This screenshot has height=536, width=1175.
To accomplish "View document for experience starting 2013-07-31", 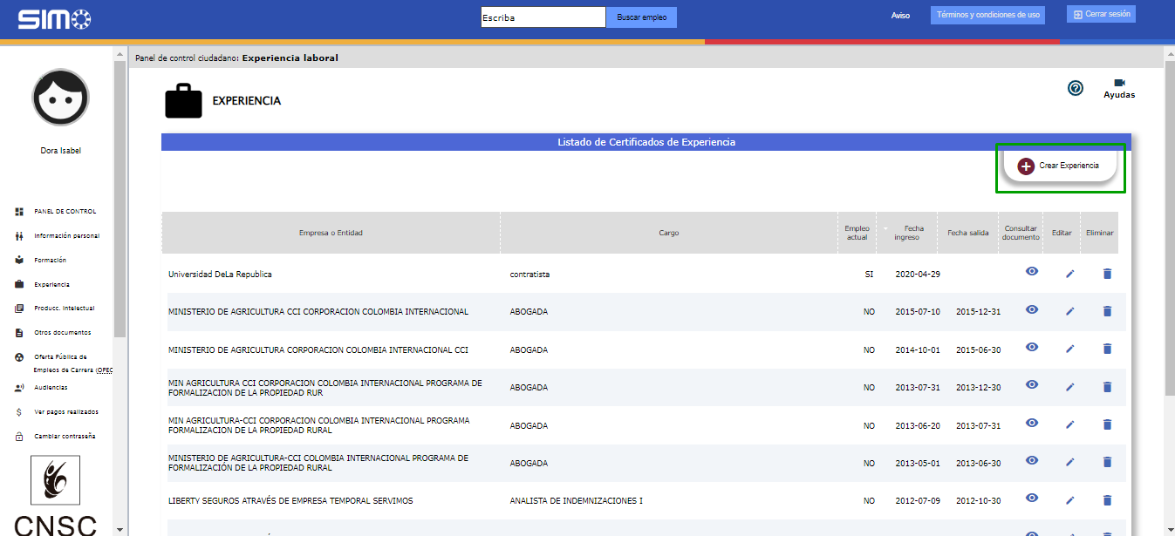I will coord(1032,385).
